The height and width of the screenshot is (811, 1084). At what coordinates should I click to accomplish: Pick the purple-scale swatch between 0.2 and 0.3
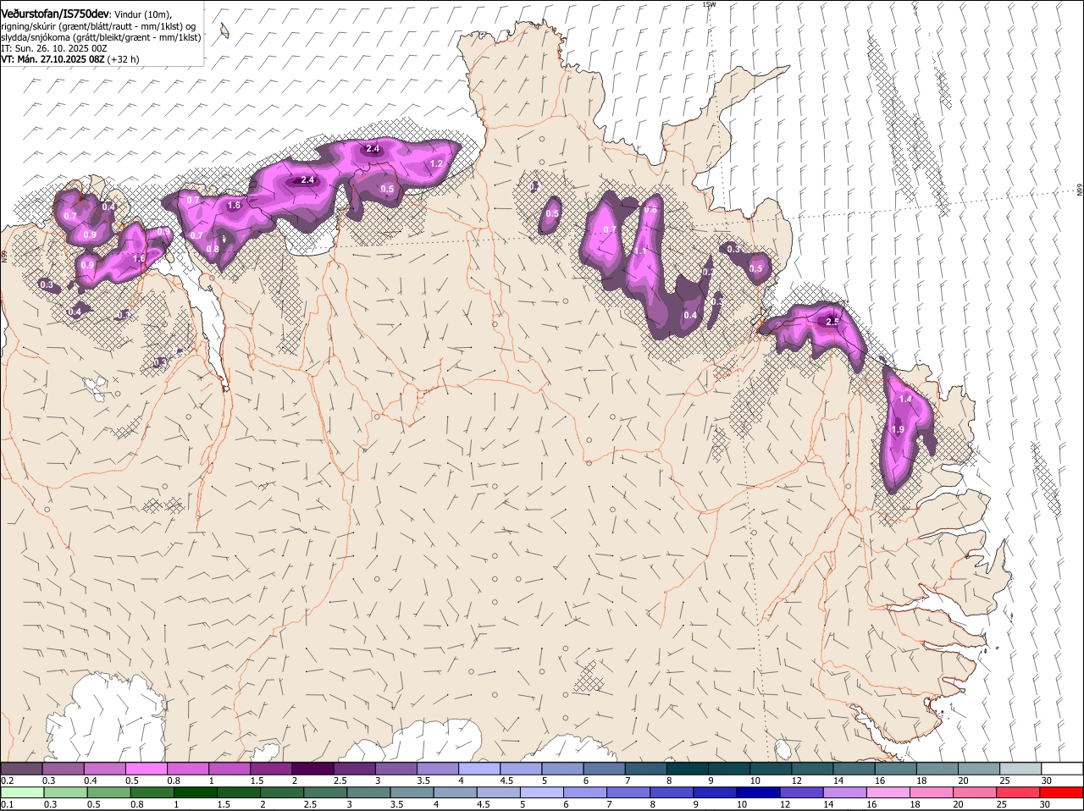click(21, 768)
